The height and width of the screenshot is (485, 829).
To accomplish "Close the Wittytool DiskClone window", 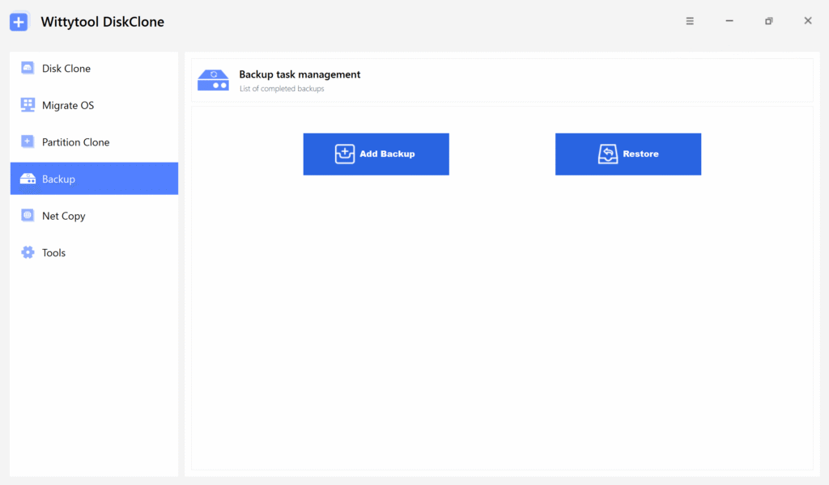I will [x=808, y=20].
